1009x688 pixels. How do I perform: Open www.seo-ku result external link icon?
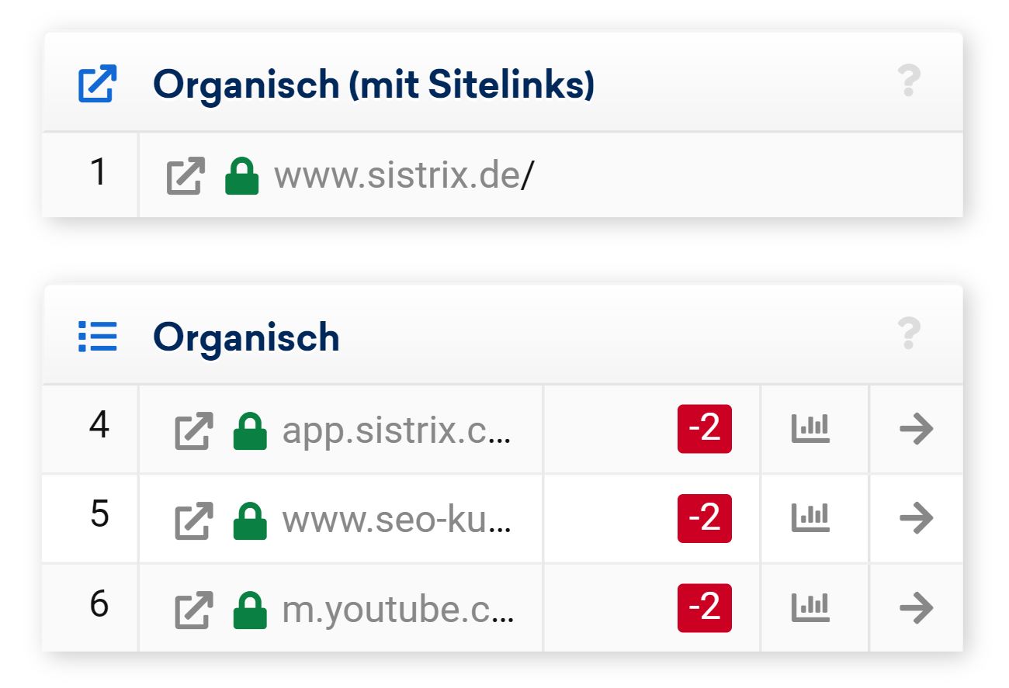click(x=194, y=520)
